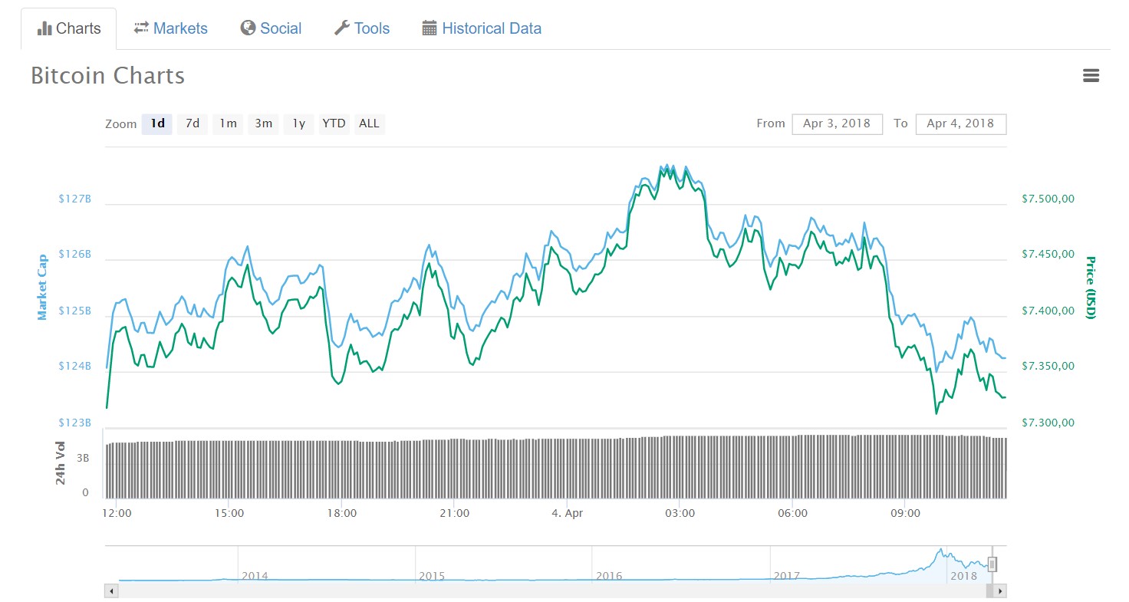
Task: Select the 1m zoom range
Action: point(228,123)
